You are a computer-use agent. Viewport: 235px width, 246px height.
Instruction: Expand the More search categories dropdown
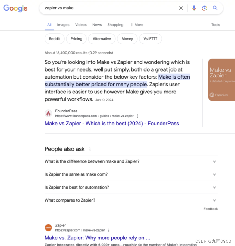coord(137,25)
